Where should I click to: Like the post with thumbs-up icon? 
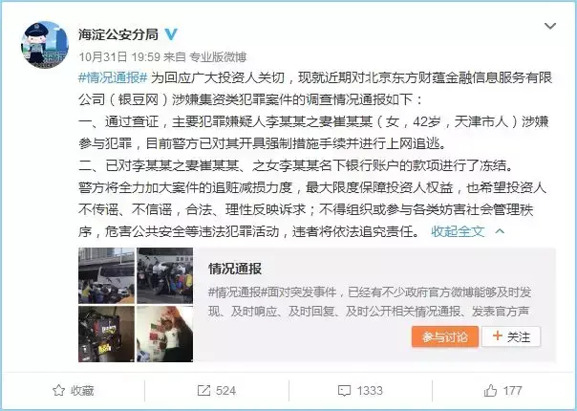[x=490, y=390]
